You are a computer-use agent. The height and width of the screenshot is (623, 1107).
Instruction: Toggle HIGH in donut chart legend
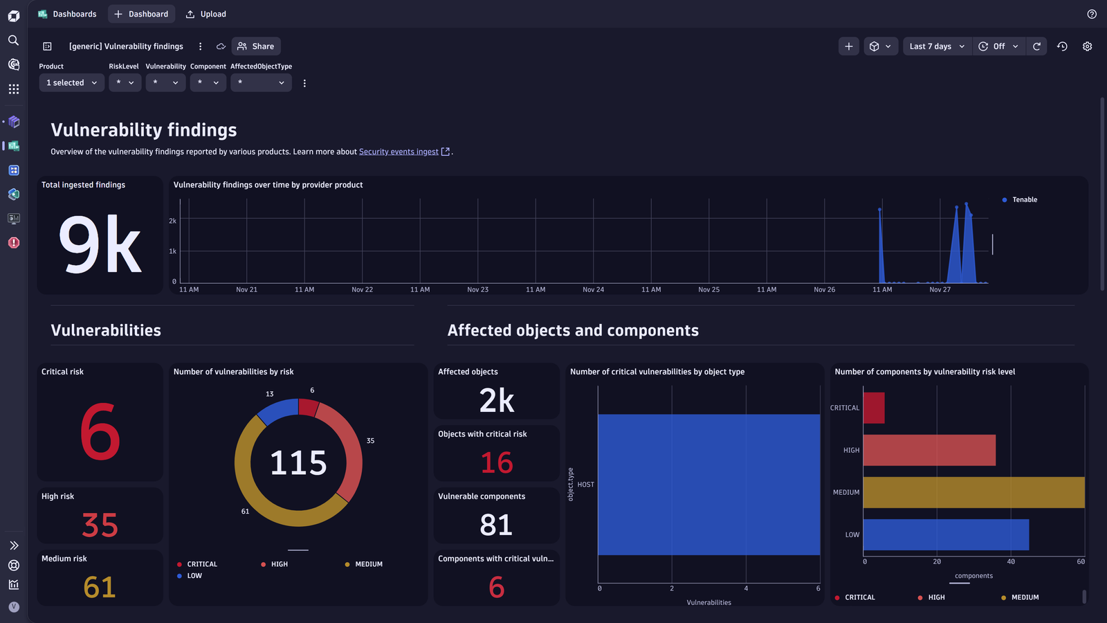(275, 564)
